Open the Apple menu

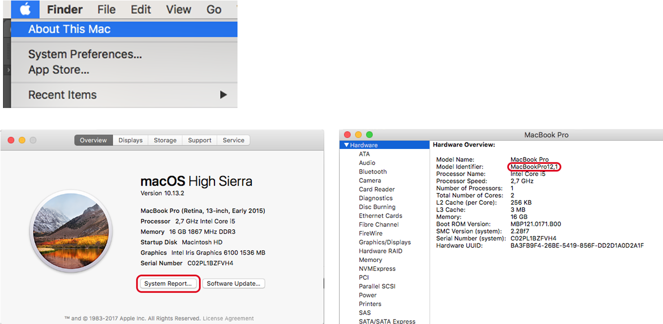(24, 9)
